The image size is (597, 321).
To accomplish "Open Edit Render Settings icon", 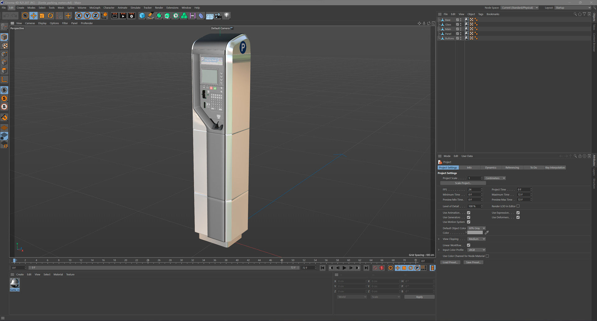I will tap(132, 16).
